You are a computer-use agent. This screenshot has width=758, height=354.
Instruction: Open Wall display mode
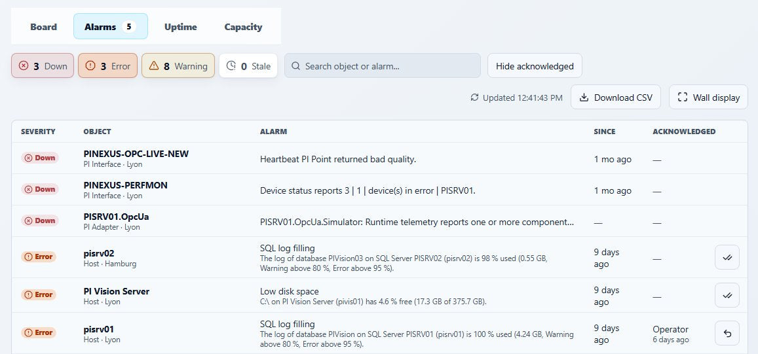point(709,97)
